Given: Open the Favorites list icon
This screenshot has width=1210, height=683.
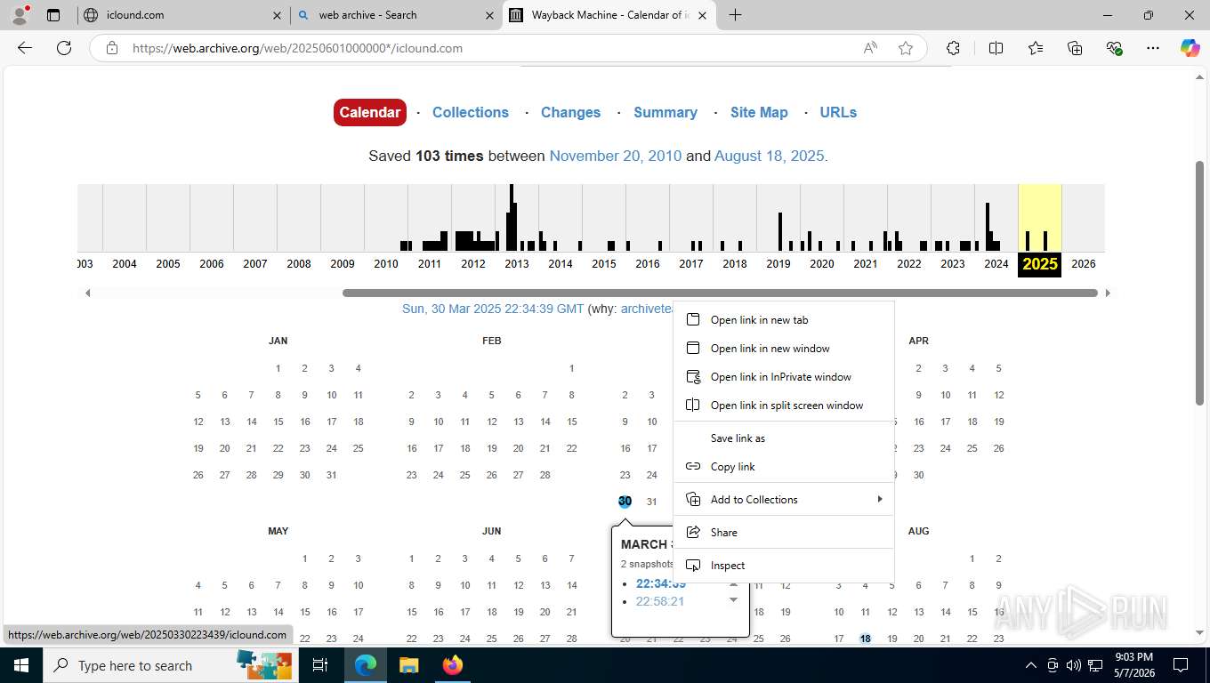Looking at the screenshot, I should tap(1036, 48).
